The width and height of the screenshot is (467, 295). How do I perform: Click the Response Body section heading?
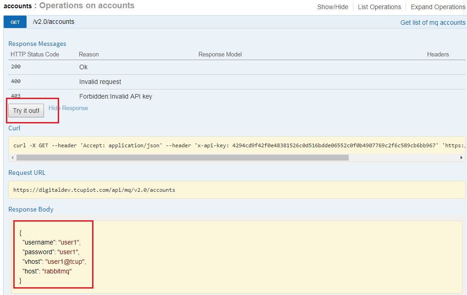[31, 209]
